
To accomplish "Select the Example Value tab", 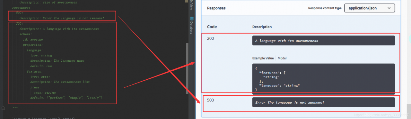I will 263,58.
